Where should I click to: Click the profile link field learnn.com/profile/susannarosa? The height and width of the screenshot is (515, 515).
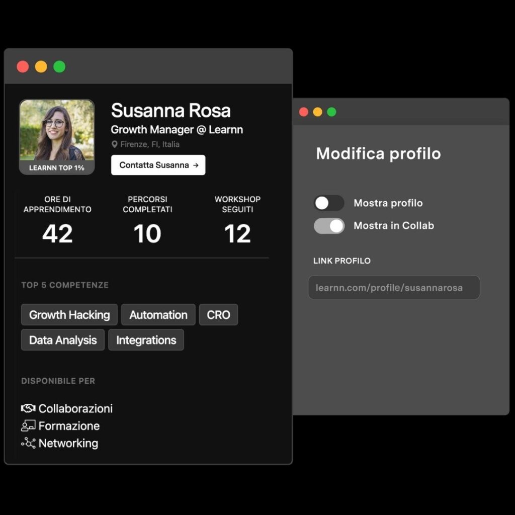[394, 287]
